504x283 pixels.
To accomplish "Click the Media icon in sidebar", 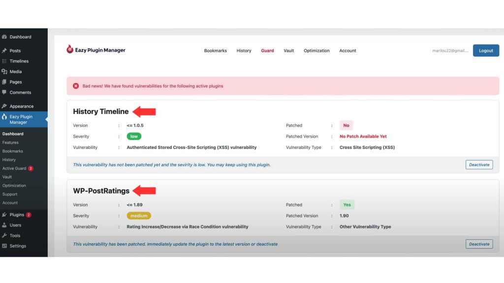I will (x=4, y=72).
